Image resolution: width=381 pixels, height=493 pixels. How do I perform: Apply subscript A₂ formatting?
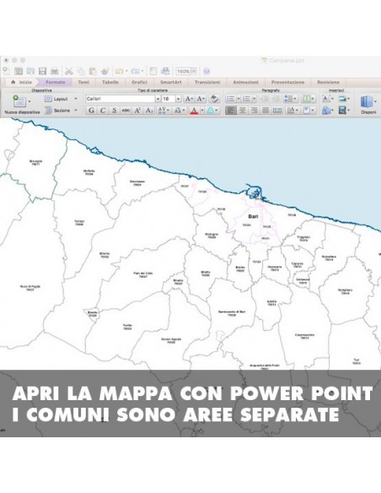tap(149, 111)
